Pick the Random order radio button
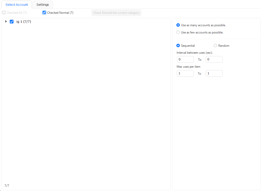The width and height of the screenshot is (261, 191). click(215, 45)
